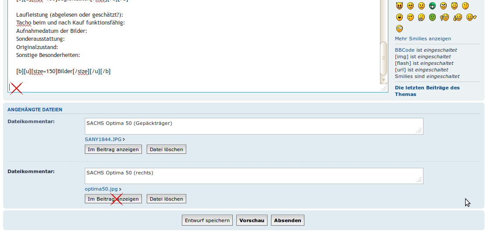Save the draft with Entwurf speichern

tap(207, 220)
